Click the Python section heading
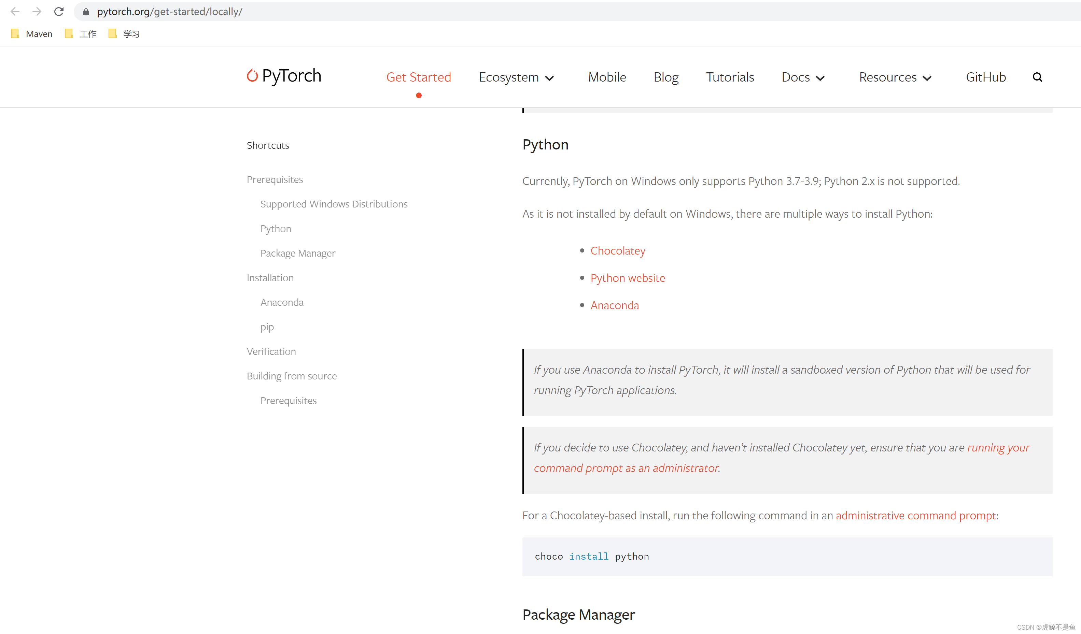The height and width of the screenshot is (634, 1081). coord(545,145)
